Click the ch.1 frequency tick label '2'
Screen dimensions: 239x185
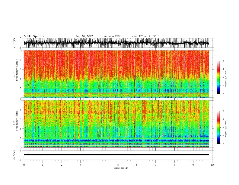21,88
